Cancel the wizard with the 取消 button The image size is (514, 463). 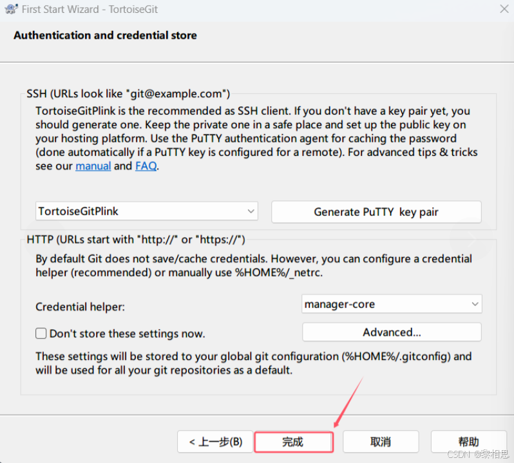381,442
